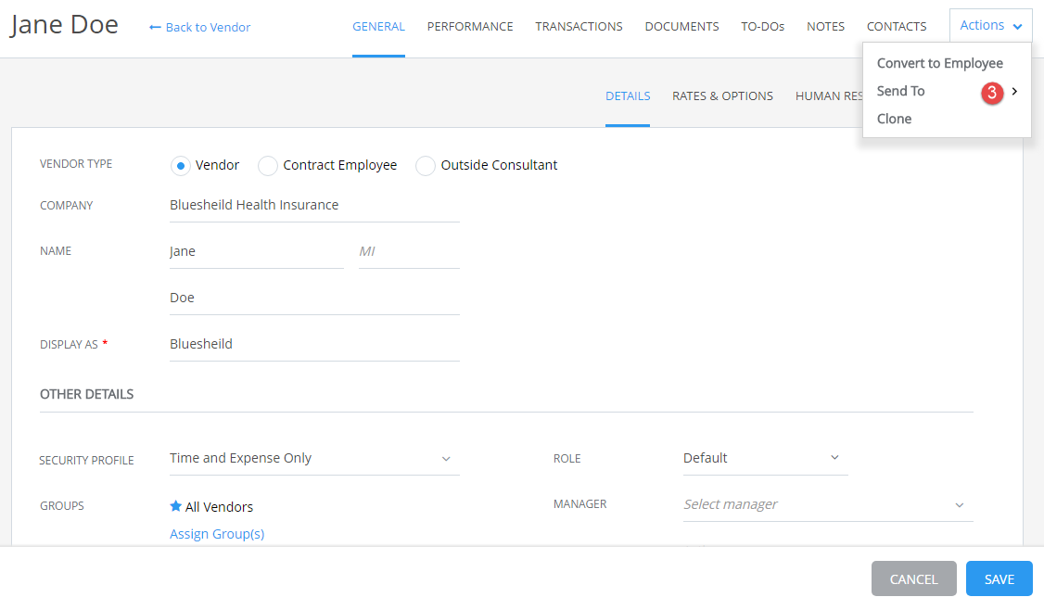This screenshot has width=1044, height=610.
Task: Open the Select manager dropdown
Action: pos(828,505)
